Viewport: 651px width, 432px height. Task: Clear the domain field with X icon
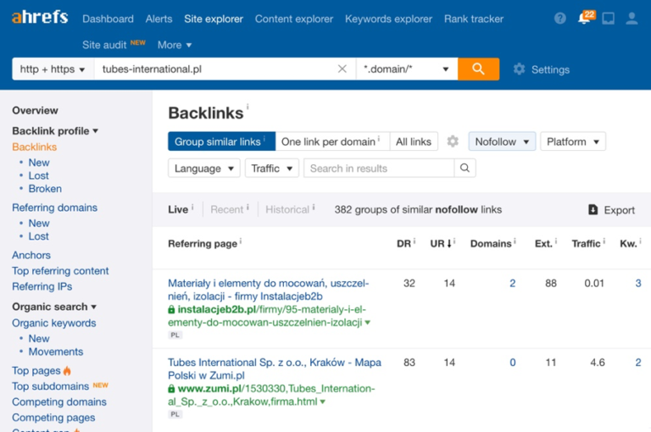(342, 69)
